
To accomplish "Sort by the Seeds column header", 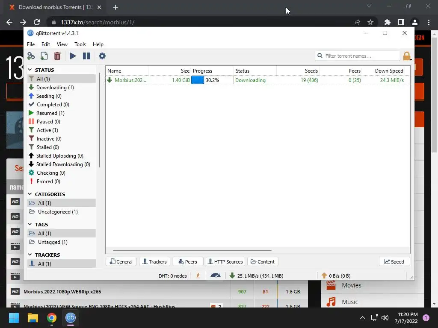I will click(x=298, y=71).
